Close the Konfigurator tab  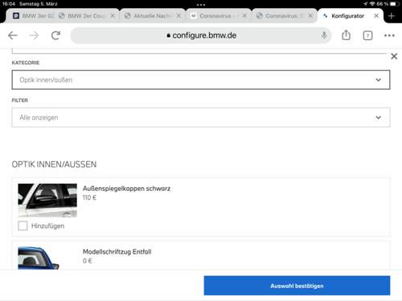(376, 16)
